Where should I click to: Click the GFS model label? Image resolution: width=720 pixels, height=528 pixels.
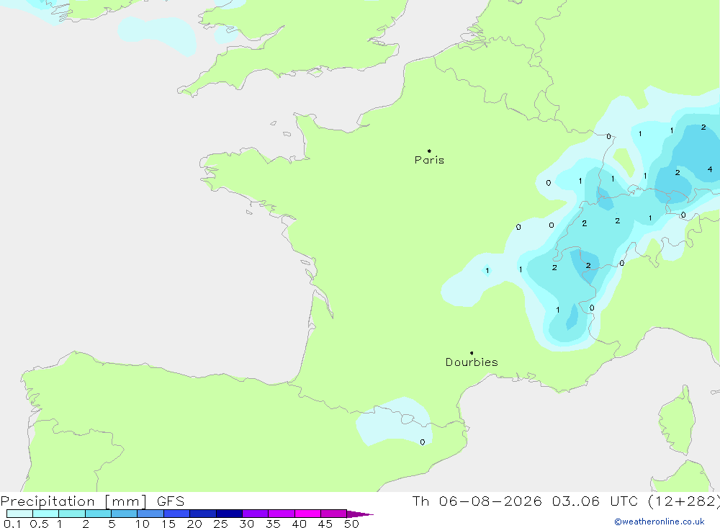click(171, 501)
